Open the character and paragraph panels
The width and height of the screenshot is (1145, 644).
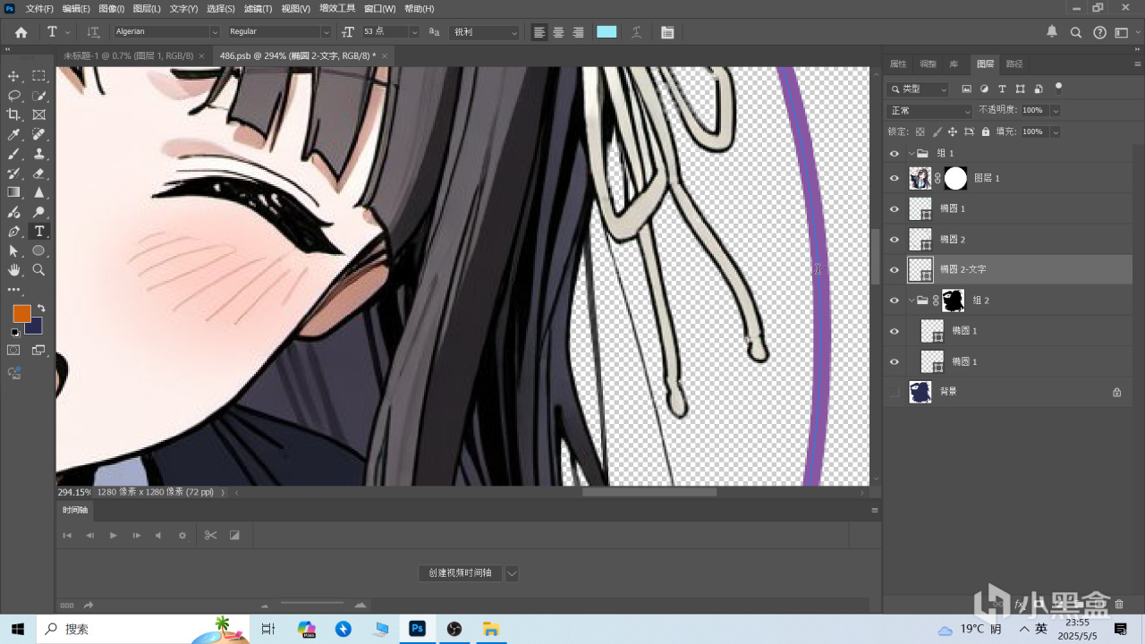pyautogui.click(x=667, y=32)
